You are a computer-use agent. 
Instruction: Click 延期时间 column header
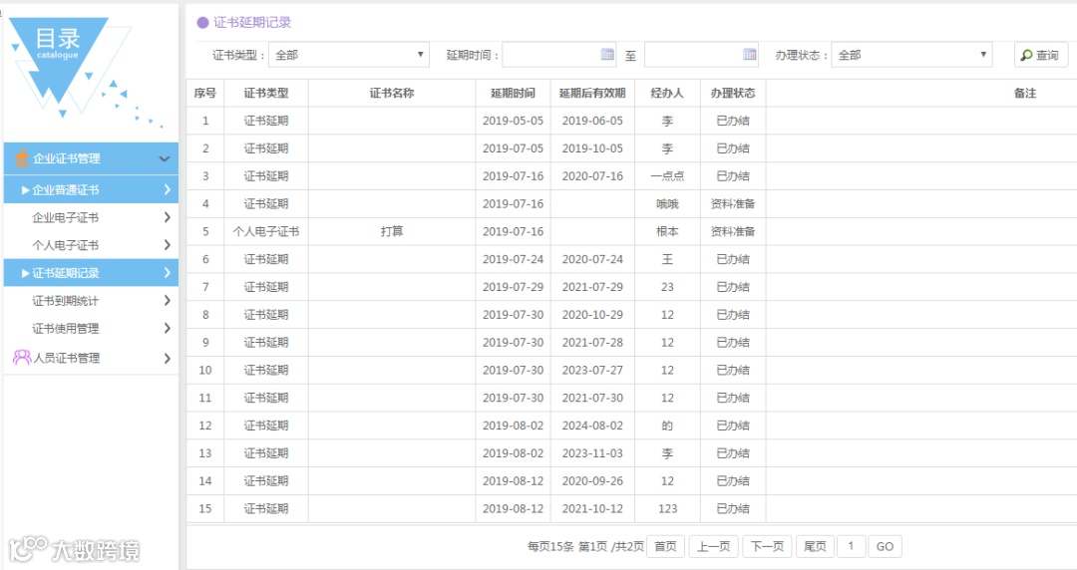(513, 93)
